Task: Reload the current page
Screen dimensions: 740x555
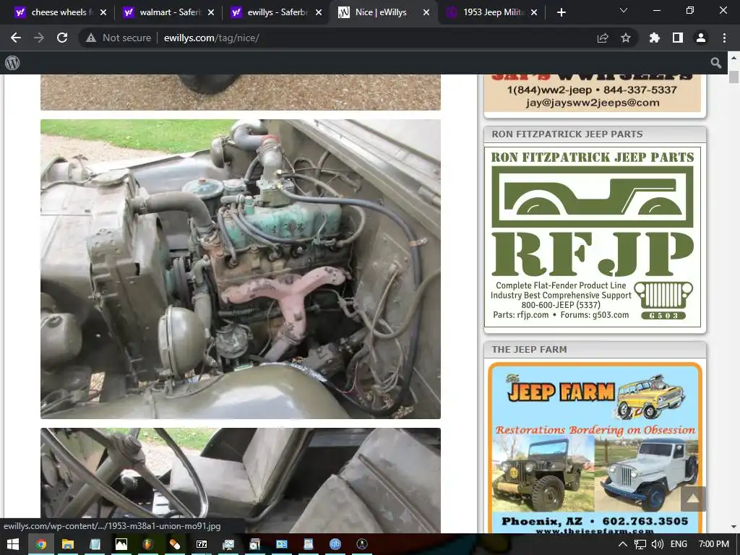Action: (62, 38)
